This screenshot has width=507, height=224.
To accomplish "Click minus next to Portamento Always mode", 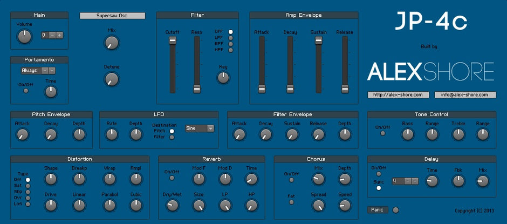I will (x=45, y=71).
